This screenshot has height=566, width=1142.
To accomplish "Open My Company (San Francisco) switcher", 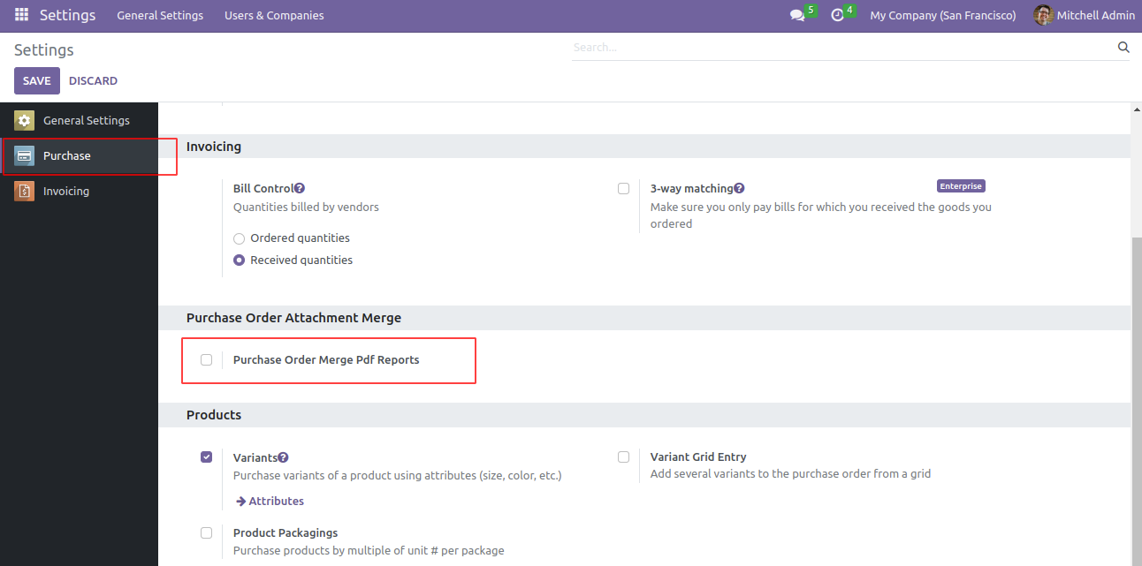I will pyautogui.click(x=943, y=15).
